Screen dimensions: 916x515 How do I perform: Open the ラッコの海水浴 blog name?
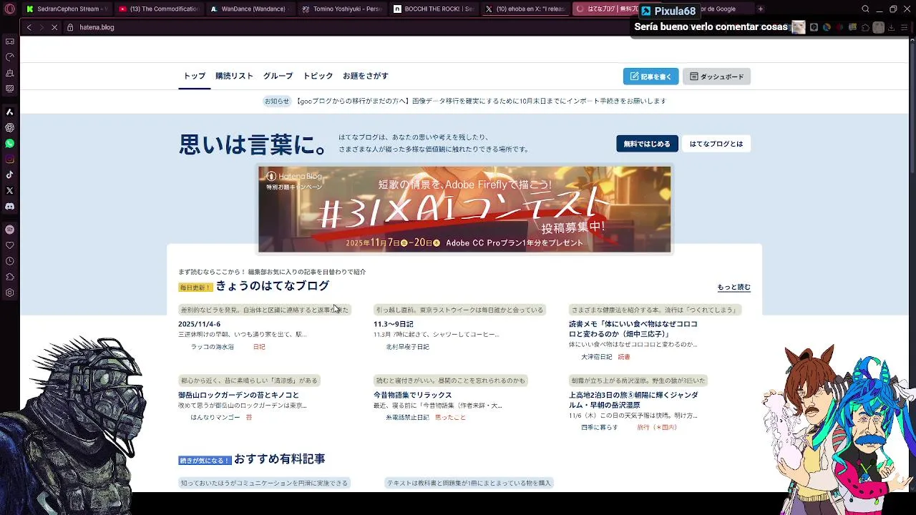pos(212,347)
